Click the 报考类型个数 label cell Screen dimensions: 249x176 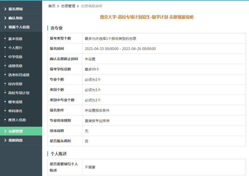[65, 38]
